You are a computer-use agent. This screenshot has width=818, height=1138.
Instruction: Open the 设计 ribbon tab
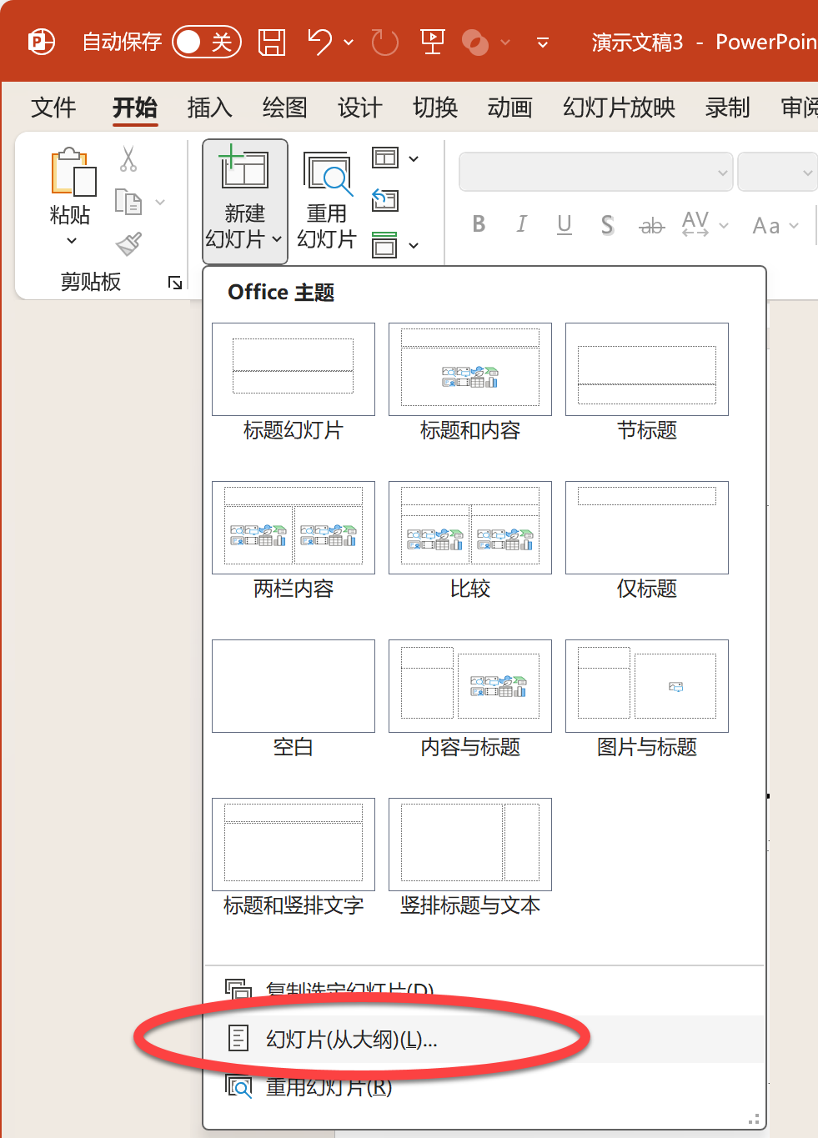point(359,108)
